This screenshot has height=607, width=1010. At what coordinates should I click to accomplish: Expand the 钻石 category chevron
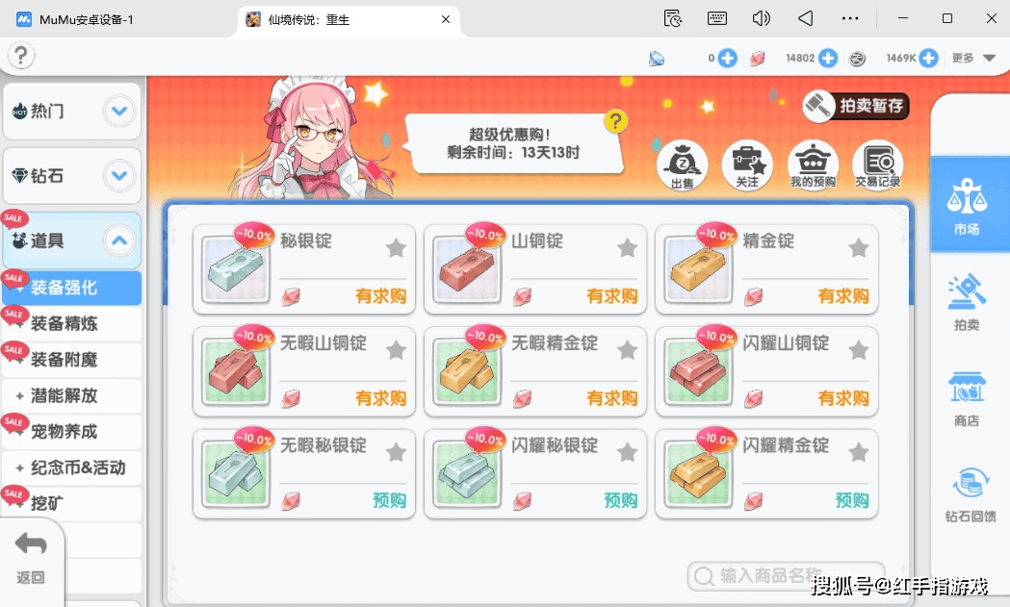click(x=119, y=175)
